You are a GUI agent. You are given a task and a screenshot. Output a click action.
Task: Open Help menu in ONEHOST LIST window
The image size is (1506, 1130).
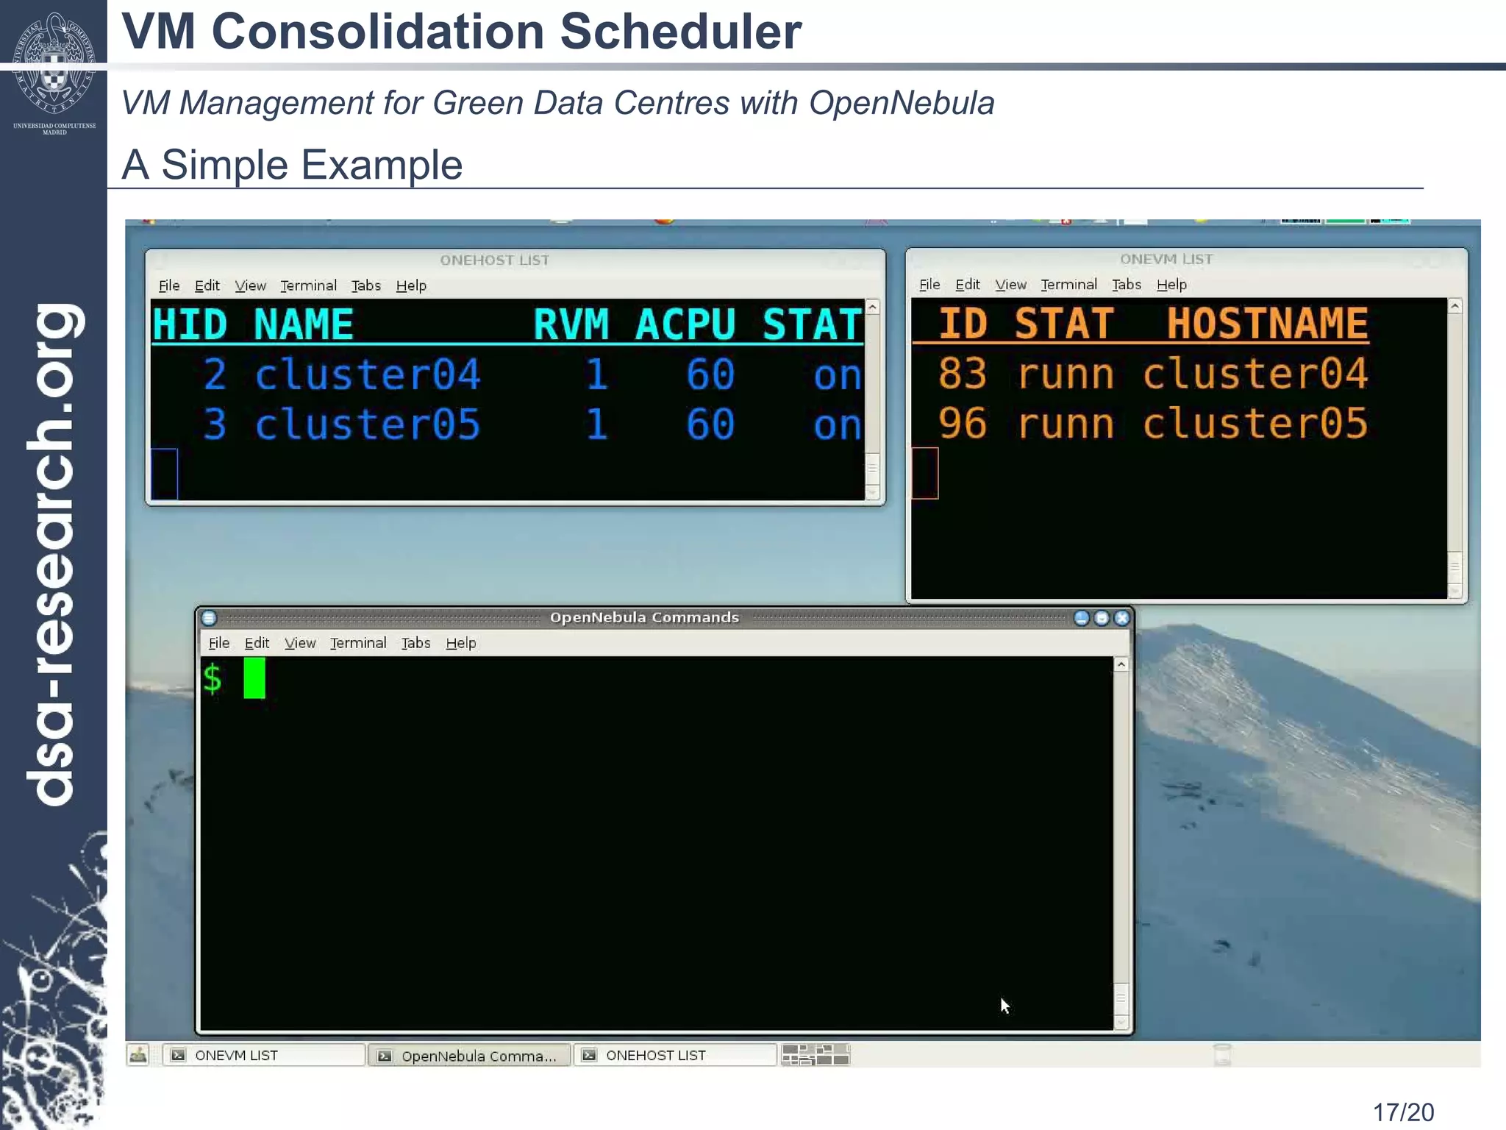coord(411,285)
